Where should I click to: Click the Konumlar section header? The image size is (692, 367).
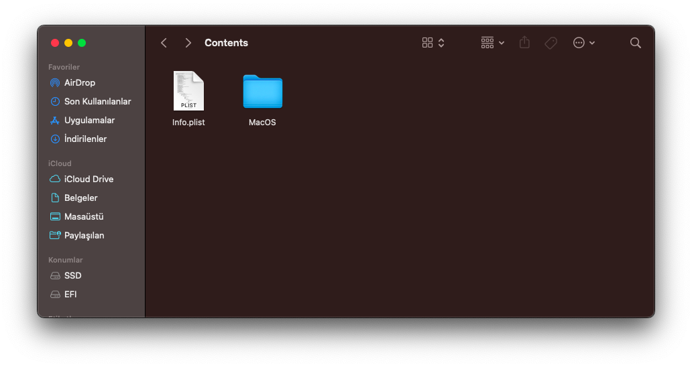pos(65,260)
